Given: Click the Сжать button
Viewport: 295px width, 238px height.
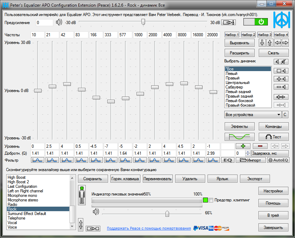Looking at the screenshot, I should [273, 53].
